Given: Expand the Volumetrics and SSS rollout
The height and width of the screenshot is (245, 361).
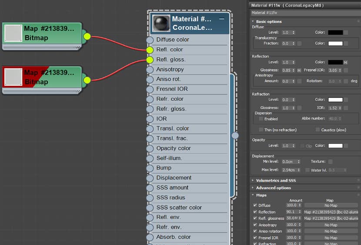Looking at the screenshot, I should [x=276, y=181].
